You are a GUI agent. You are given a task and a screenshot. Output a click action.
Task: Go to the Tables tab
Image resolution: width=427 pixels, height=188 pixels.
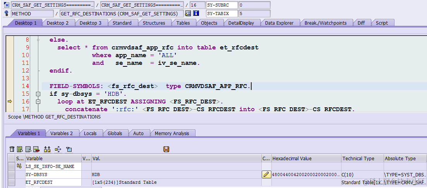point(183,23)
